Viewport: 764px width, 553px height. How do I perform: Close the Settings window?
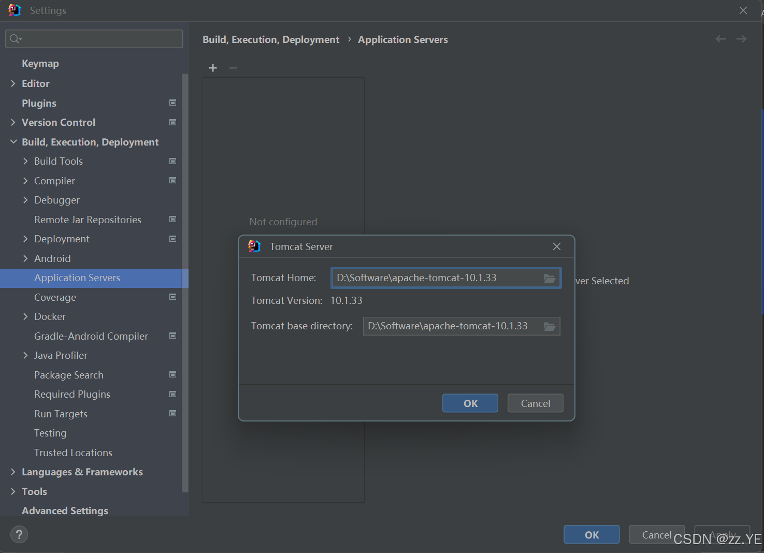[x=743, y=10]
